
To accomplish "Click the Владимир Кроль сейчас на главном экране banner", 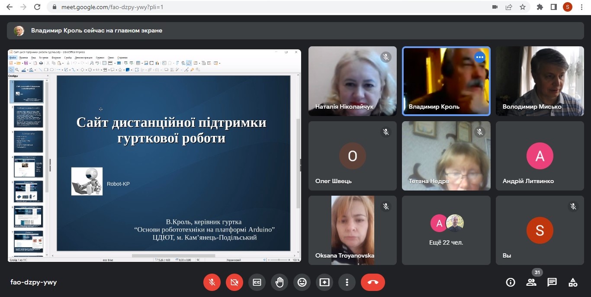I will [x=295, y=31].
